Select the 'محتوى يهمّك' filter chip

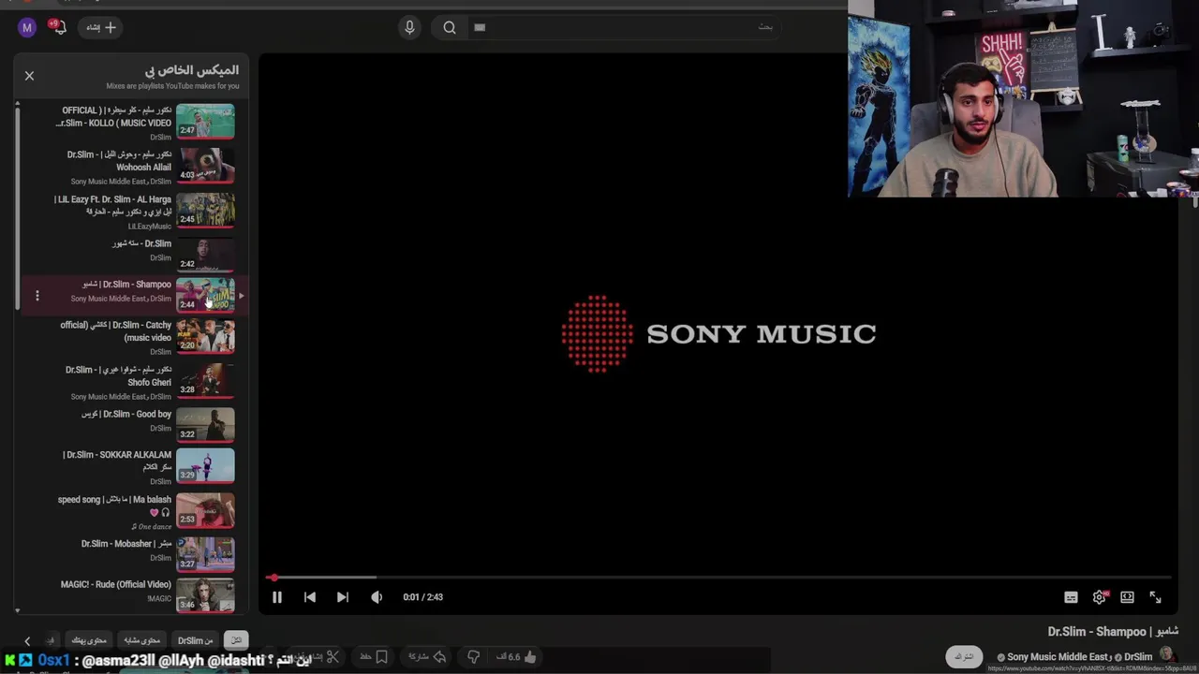pyautogui.click(x=89, y=640)
